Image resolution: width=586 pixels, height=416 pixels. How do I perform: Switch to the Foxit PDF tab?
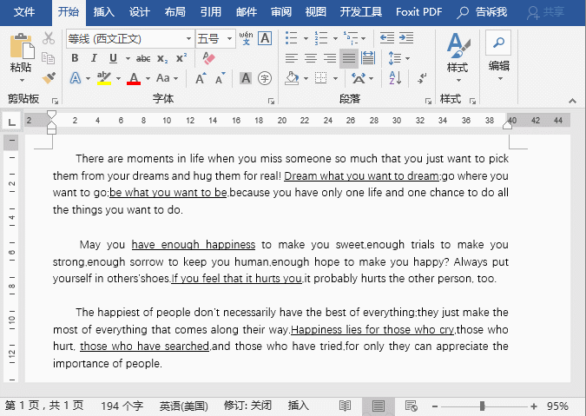419,12
